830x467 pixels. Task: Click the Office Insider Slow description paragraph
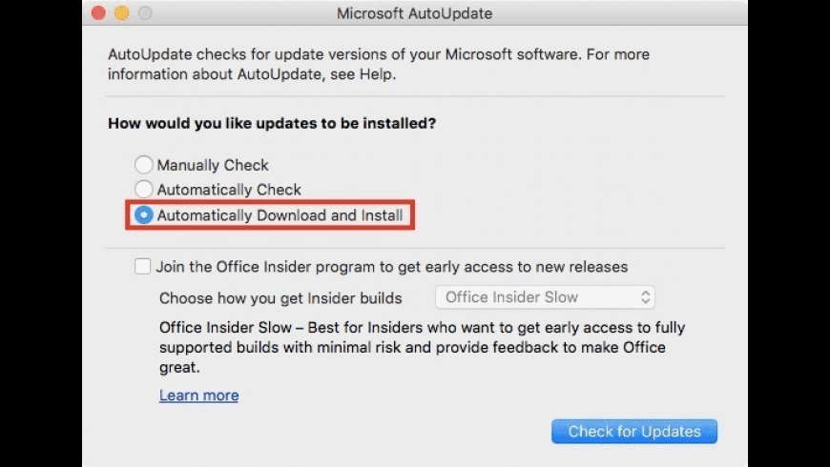(422, 347)
